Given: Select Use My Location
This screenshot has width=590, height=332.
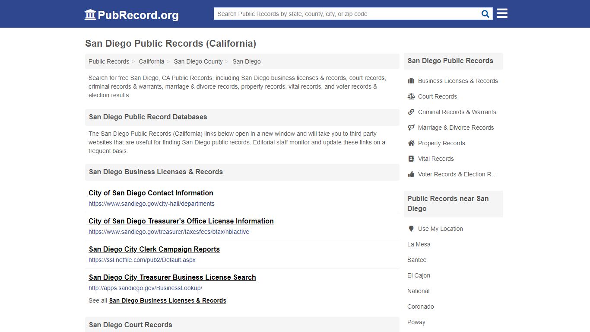Looking at the screenshot, I should 441,229.
